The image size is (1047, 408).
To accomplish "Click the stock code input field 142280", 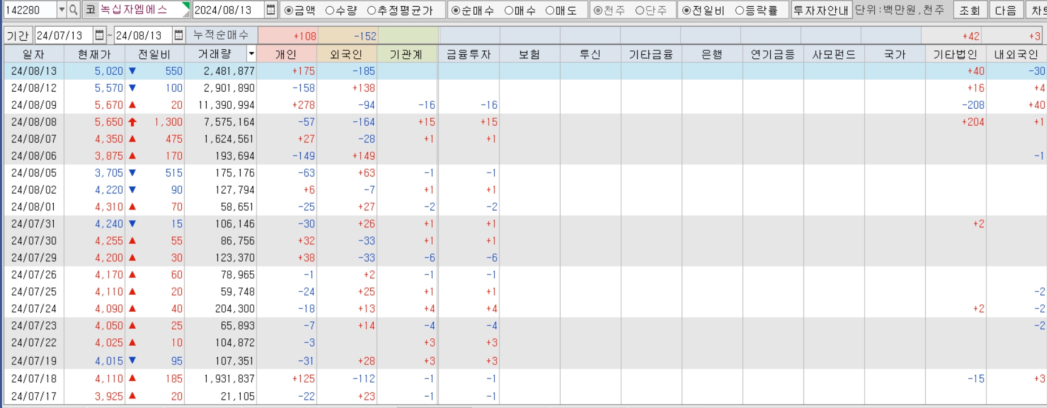I will [x=29, y=10].
